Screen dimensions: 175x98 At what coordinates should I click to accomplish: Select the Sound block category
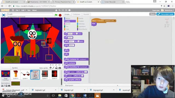(x=70, y=24)
